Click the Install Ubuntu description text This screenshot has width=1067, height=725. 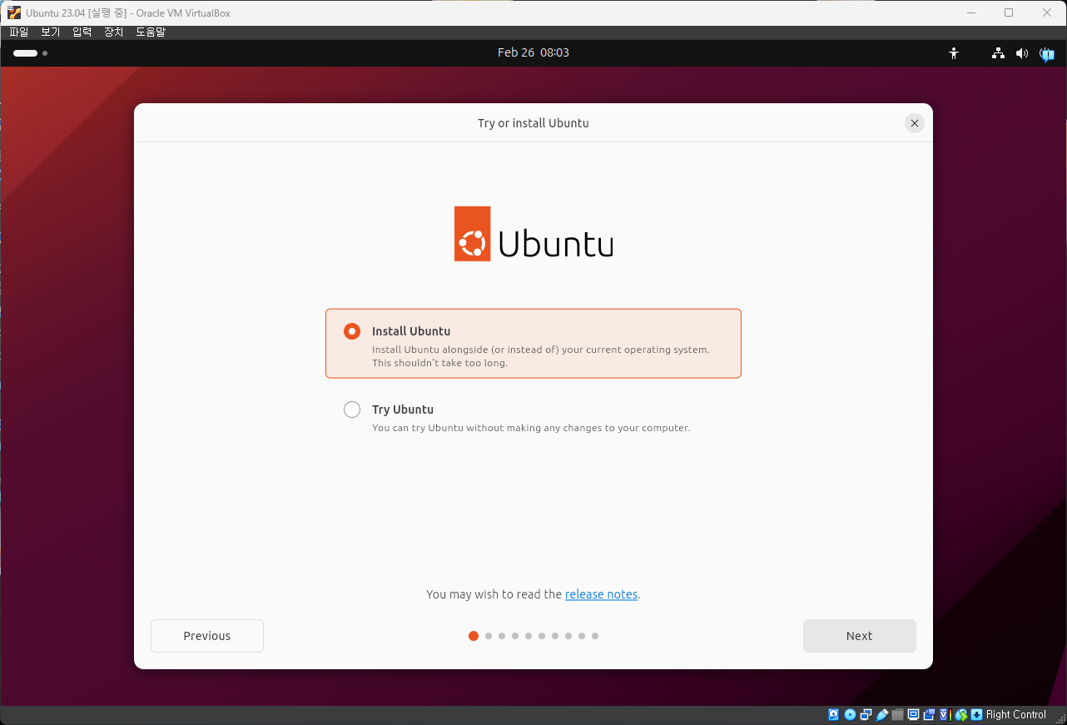click(541, 356)
